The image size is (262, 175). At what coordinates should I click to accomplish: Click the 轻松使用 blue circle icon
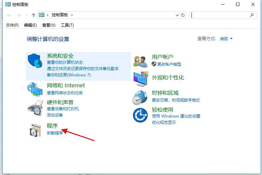(140, 115)
